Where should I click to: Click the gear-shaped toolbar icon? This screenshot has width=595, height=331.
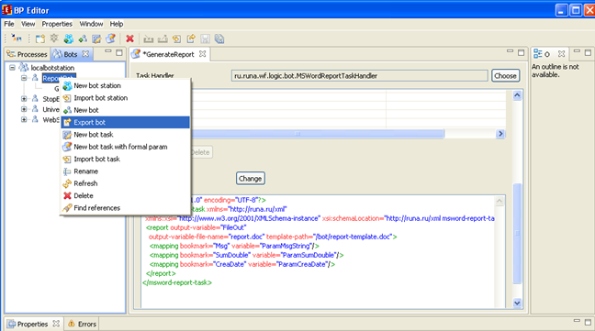point(54,39)
